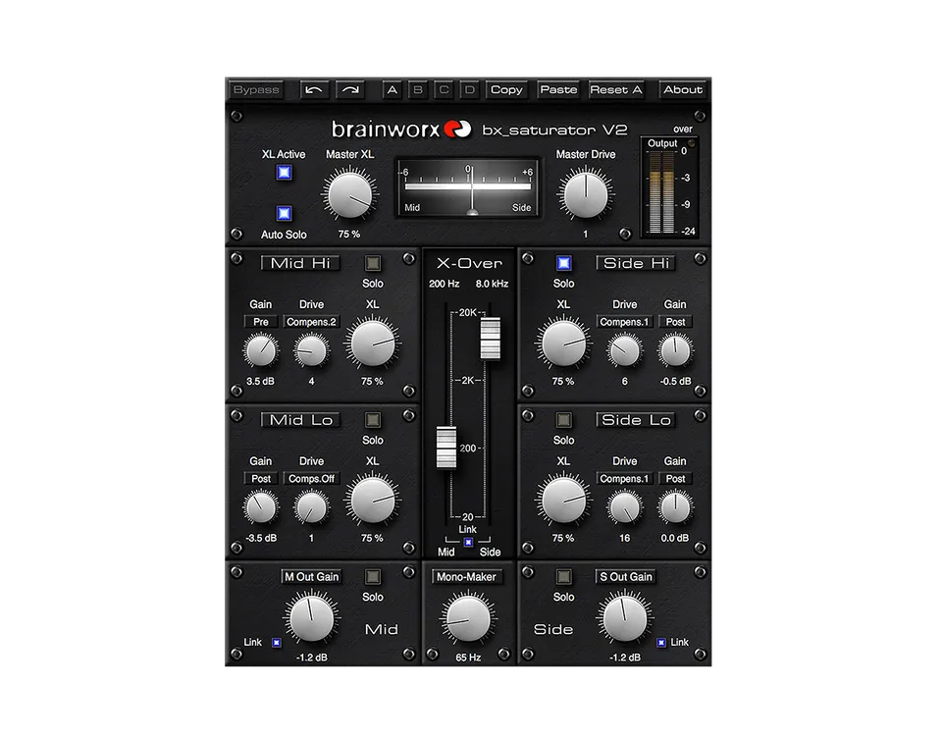This screenshot has height=740, width=942.
Task: Click the Mid Hi band label
Action: [300, 263]
